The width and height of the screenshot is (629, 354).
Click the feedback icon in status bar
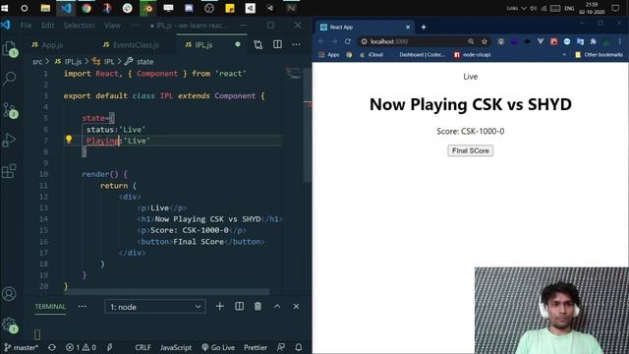pyautogui.click(x=281, y=347)
